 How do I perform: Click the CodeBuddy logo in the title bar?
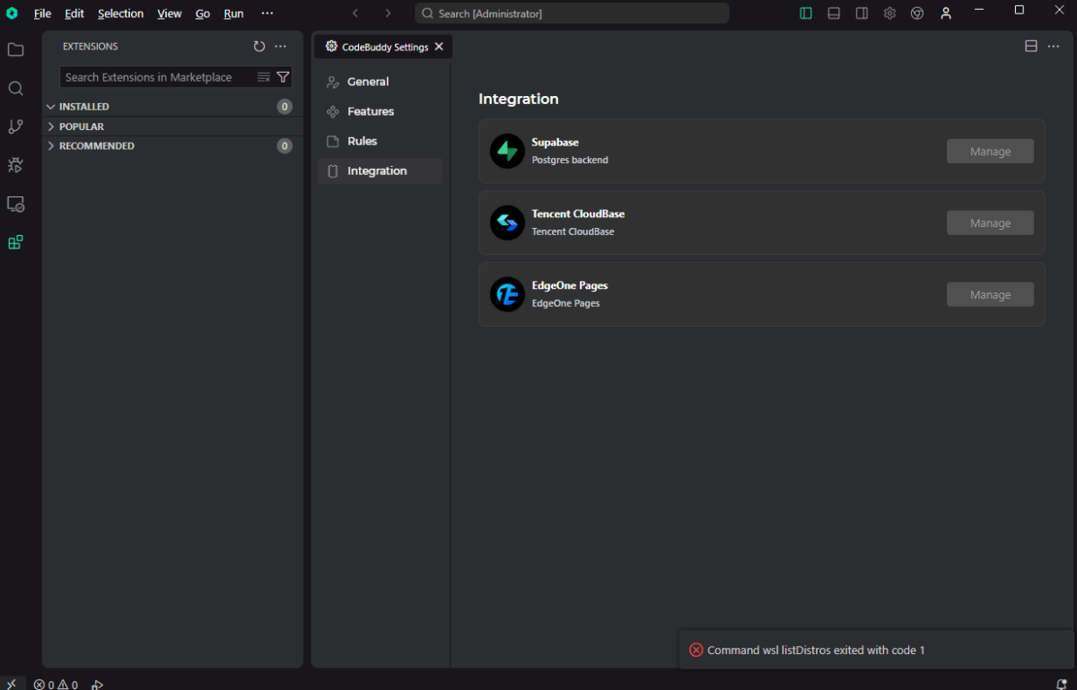13,13
